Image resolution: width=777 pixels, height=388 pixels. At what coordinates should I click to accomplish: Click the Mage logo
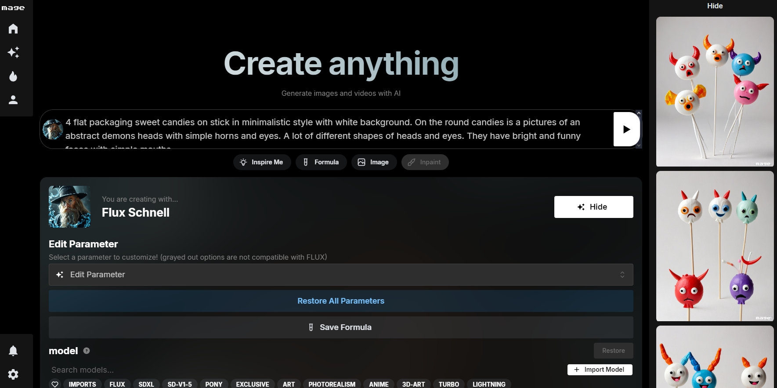tap(13, 8)
